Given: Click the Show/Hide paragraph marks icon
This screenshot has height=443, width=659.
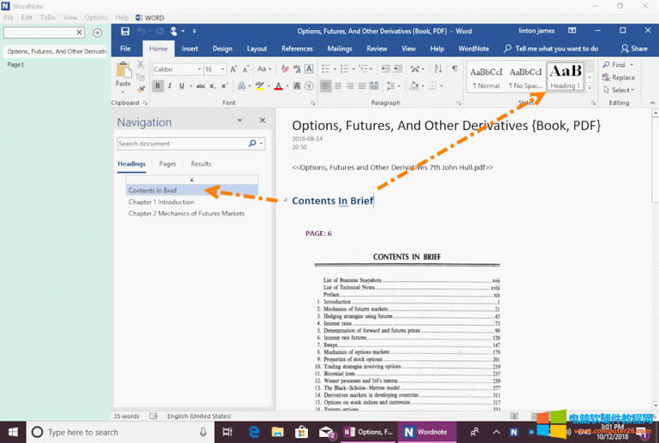Looking at the screenshot, I should coord(454,69).
